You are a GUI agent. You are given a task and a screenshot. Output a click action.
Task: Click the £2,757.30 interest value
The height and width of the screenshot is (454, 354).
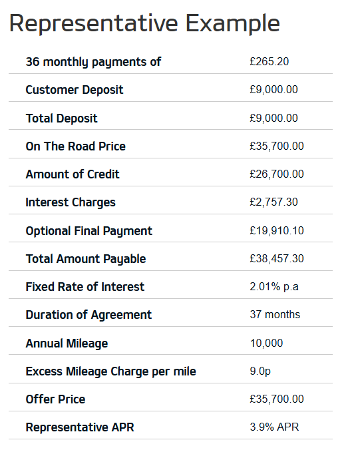273,202
